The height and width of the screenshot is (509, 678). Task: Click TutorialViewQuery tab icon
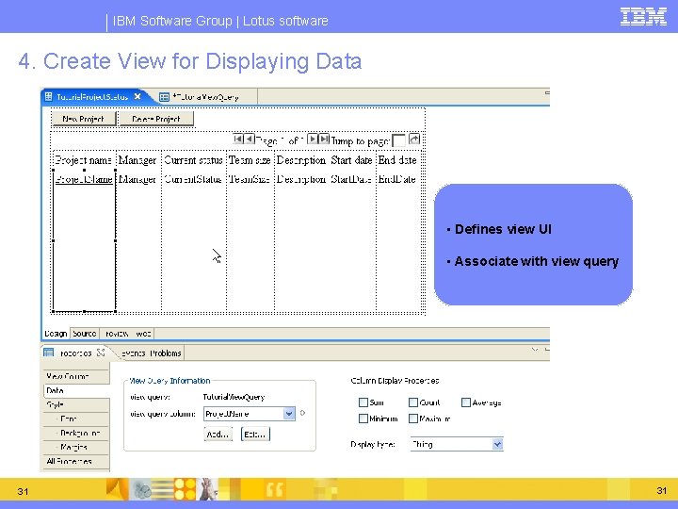coord(164,97)
